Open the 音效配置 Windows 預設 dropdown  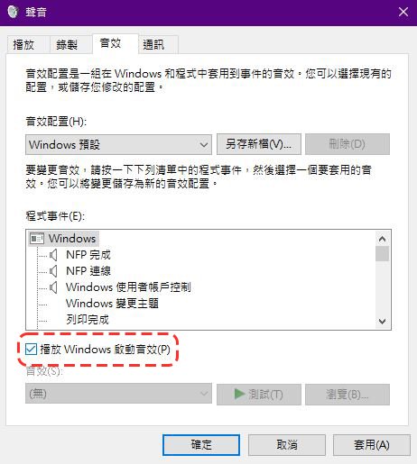pos(118,145)
